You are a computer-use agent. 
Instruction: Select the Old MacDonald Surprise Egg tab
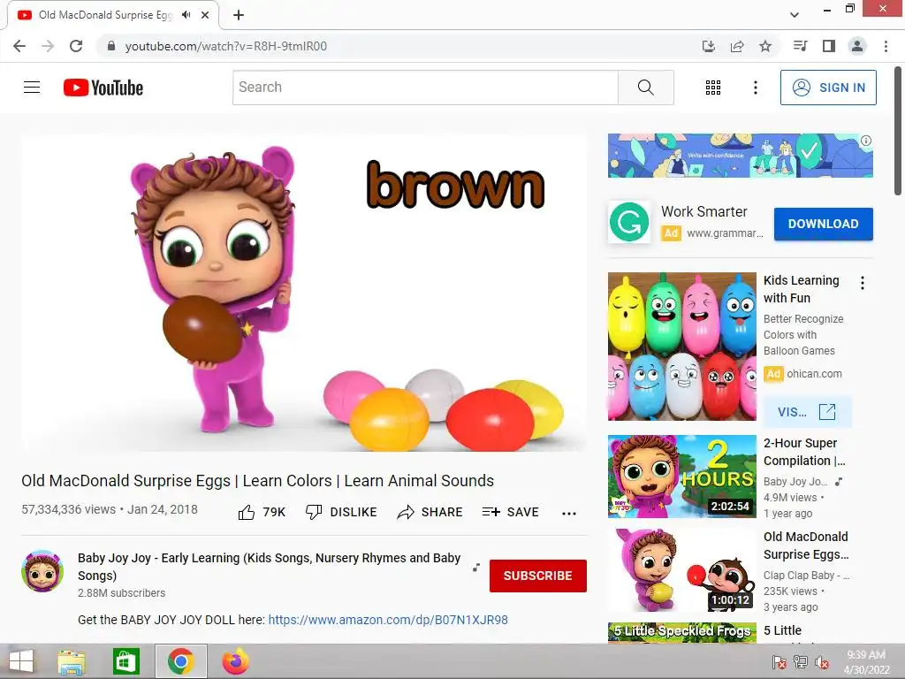click(x=113, y=15)
